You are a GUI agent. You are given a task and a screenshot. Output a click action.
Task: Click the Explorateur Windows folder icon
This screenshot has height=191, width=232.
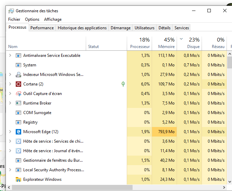tap(18, 179)
